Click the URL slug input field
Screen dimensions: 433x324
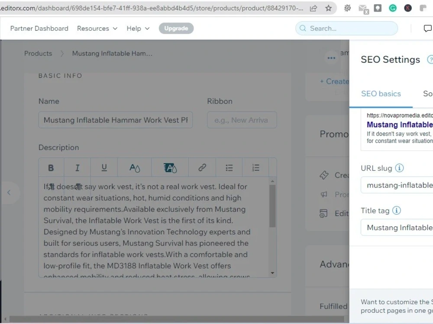pos(397,185)
